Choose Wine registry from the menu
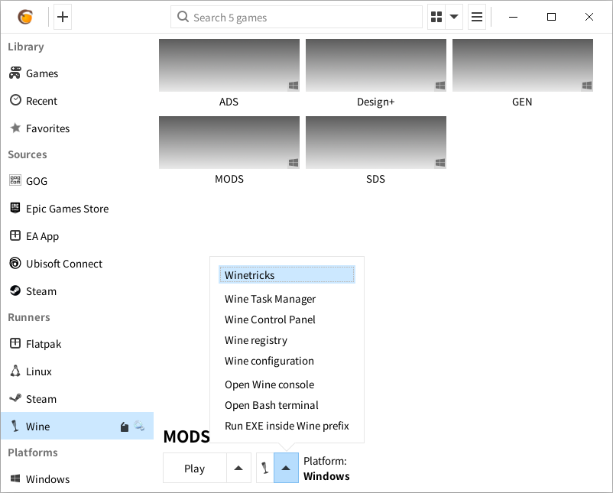The width and height of the screenshot is (613, 493). (287, 340)
